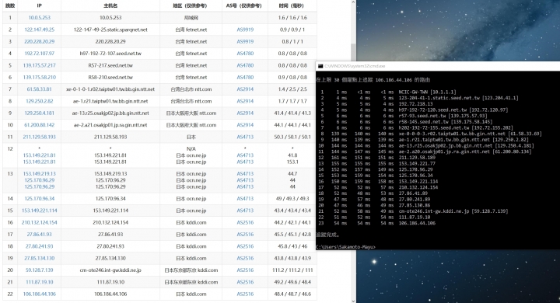Image resolution: width=560 pixels, height=303 pixels.
Task: Open AS2516 link in the 59.128.7.139 row
Action: 245,270
